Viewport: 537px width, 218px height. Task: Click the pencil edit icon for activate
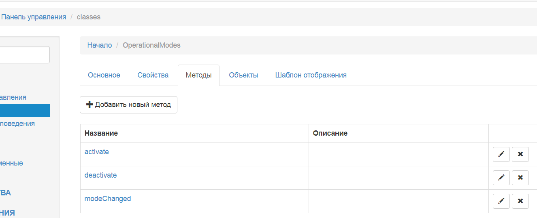coord(501,154)
